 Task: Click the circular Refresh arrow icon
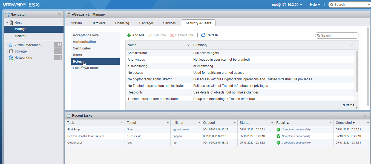tap(203, 35)
